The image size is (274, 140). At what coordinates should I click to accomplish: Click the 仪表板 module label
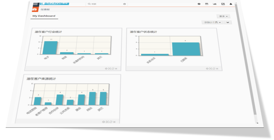[45, 10]
